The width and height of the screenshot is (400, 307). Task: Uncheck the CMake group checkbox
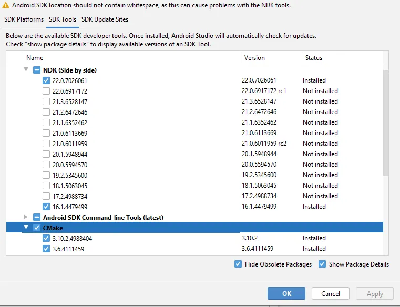click(37, 228)
